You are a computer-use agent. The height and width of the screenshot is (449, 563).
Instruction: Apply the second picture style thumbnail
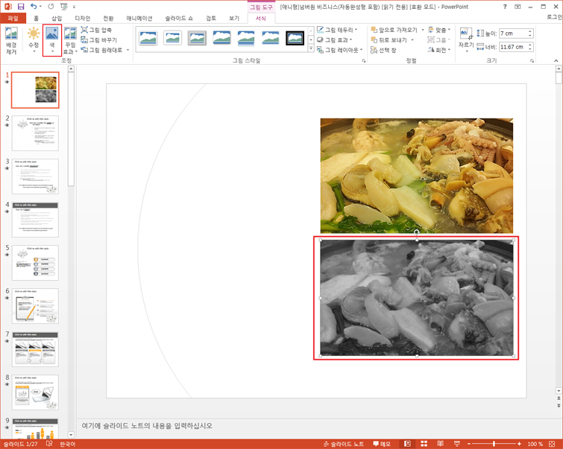click(x=172, y=38)
